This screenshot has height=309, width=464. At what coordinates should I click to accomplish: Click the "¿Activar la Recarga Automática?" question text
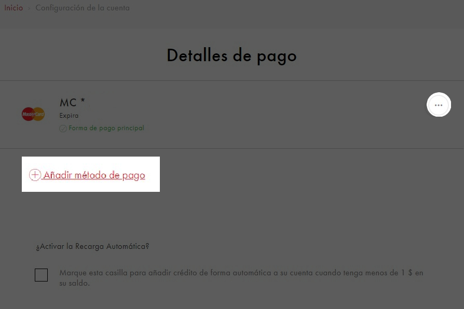coord(92,246)
